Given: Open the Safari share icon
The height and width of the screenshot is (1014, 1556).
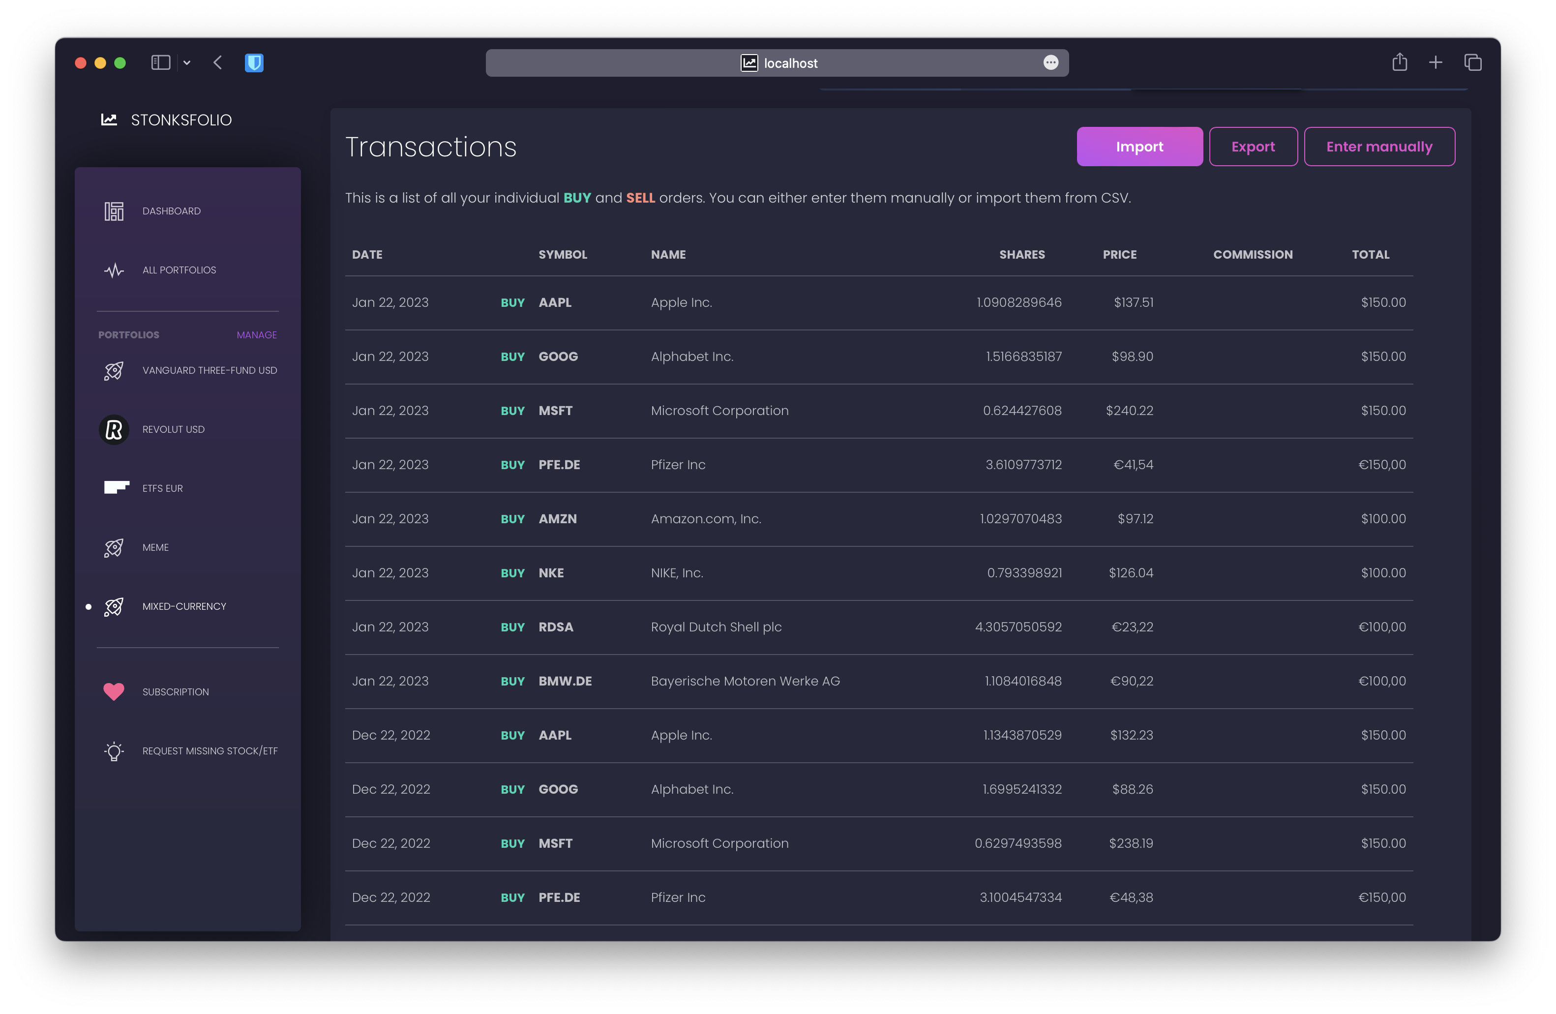Looking at the screenshot, I should (x=1399, y=62).
